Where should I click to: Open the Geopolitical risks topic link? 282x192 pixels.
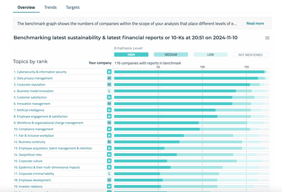click(x=28, y=155)
